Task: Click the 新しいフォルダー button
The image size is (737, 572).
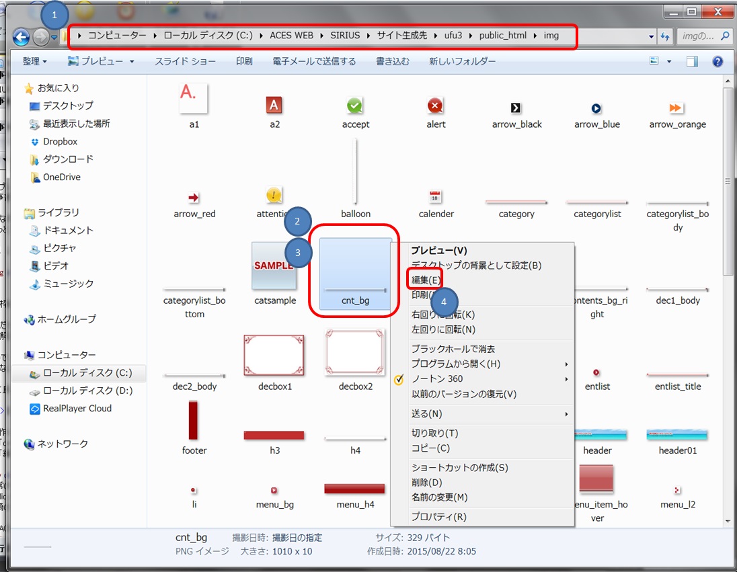Action: tap(462, 61)
